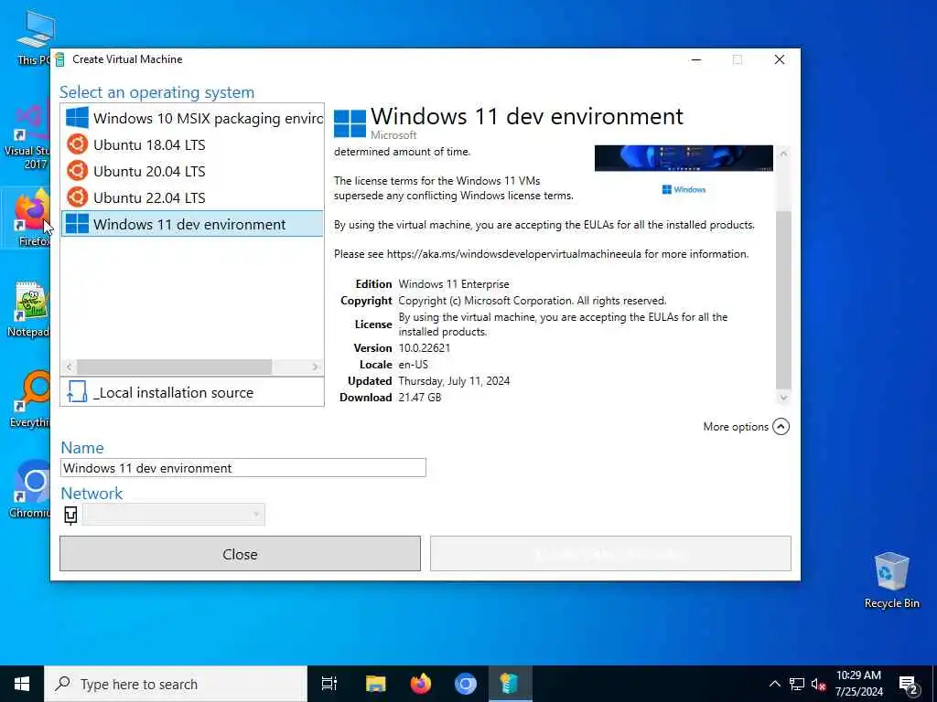Open the Network switch dropdown
This screenshot has width=937, height=702.
pos(173,515)
